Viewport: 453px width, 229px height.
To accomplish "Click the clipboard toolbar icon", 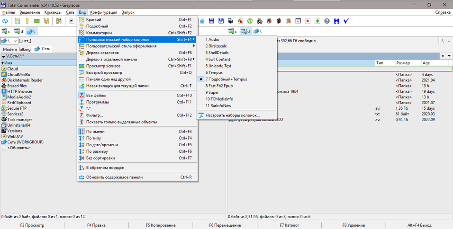I will point(288,21).
